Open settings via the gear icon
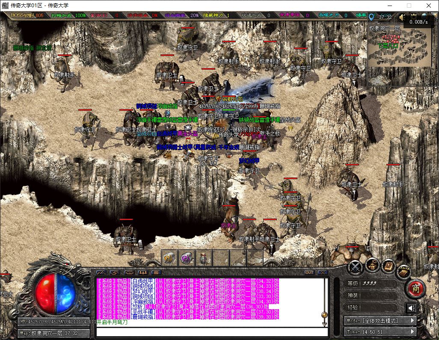The width and height of the screenshot is (439, 340). (413, 16)
